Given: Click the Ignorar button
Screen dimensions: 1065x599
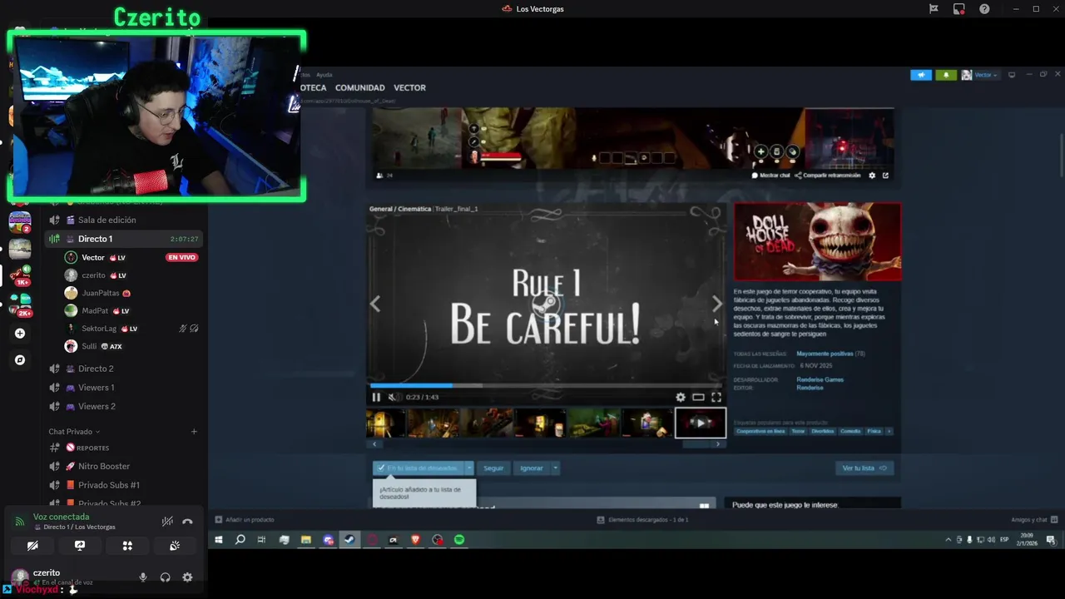Looking at the screenshot, I should pyautogui.click(x=532, y=468).
